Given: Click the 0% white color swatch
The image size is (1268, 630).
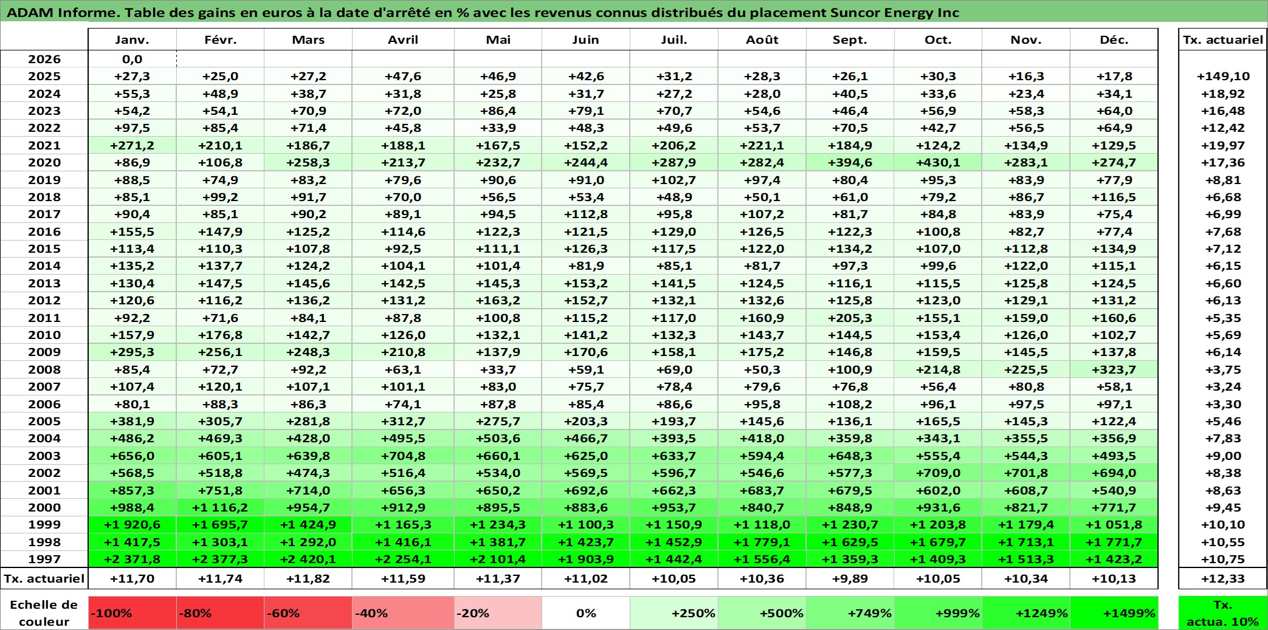Looking at the screenshot, I should tap(586, 613).
